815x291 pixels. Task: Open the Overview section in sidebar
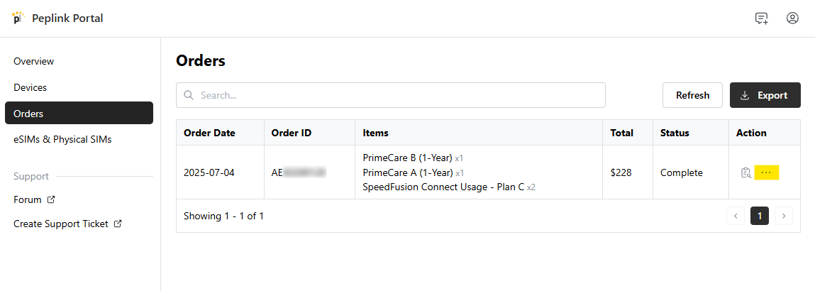coord(34,62)
